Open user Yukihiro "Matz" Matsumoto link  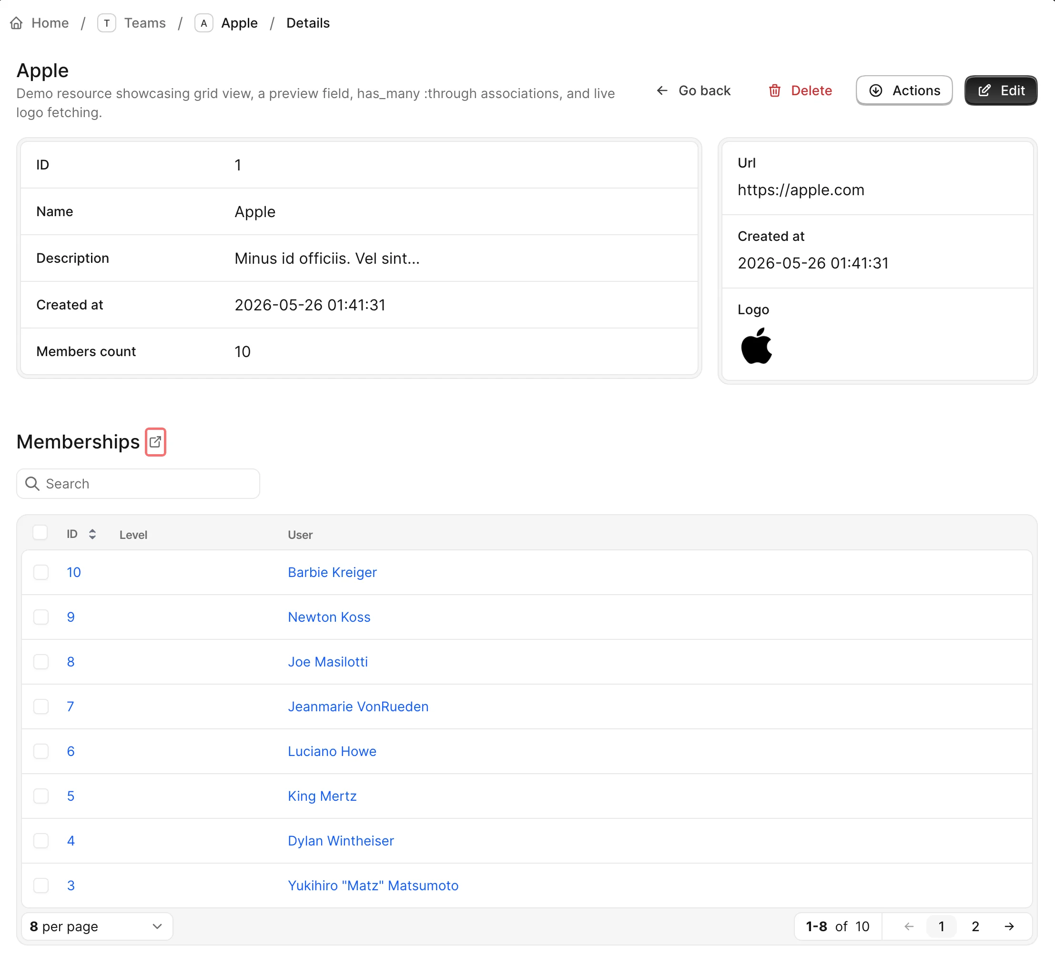[373, 885]
